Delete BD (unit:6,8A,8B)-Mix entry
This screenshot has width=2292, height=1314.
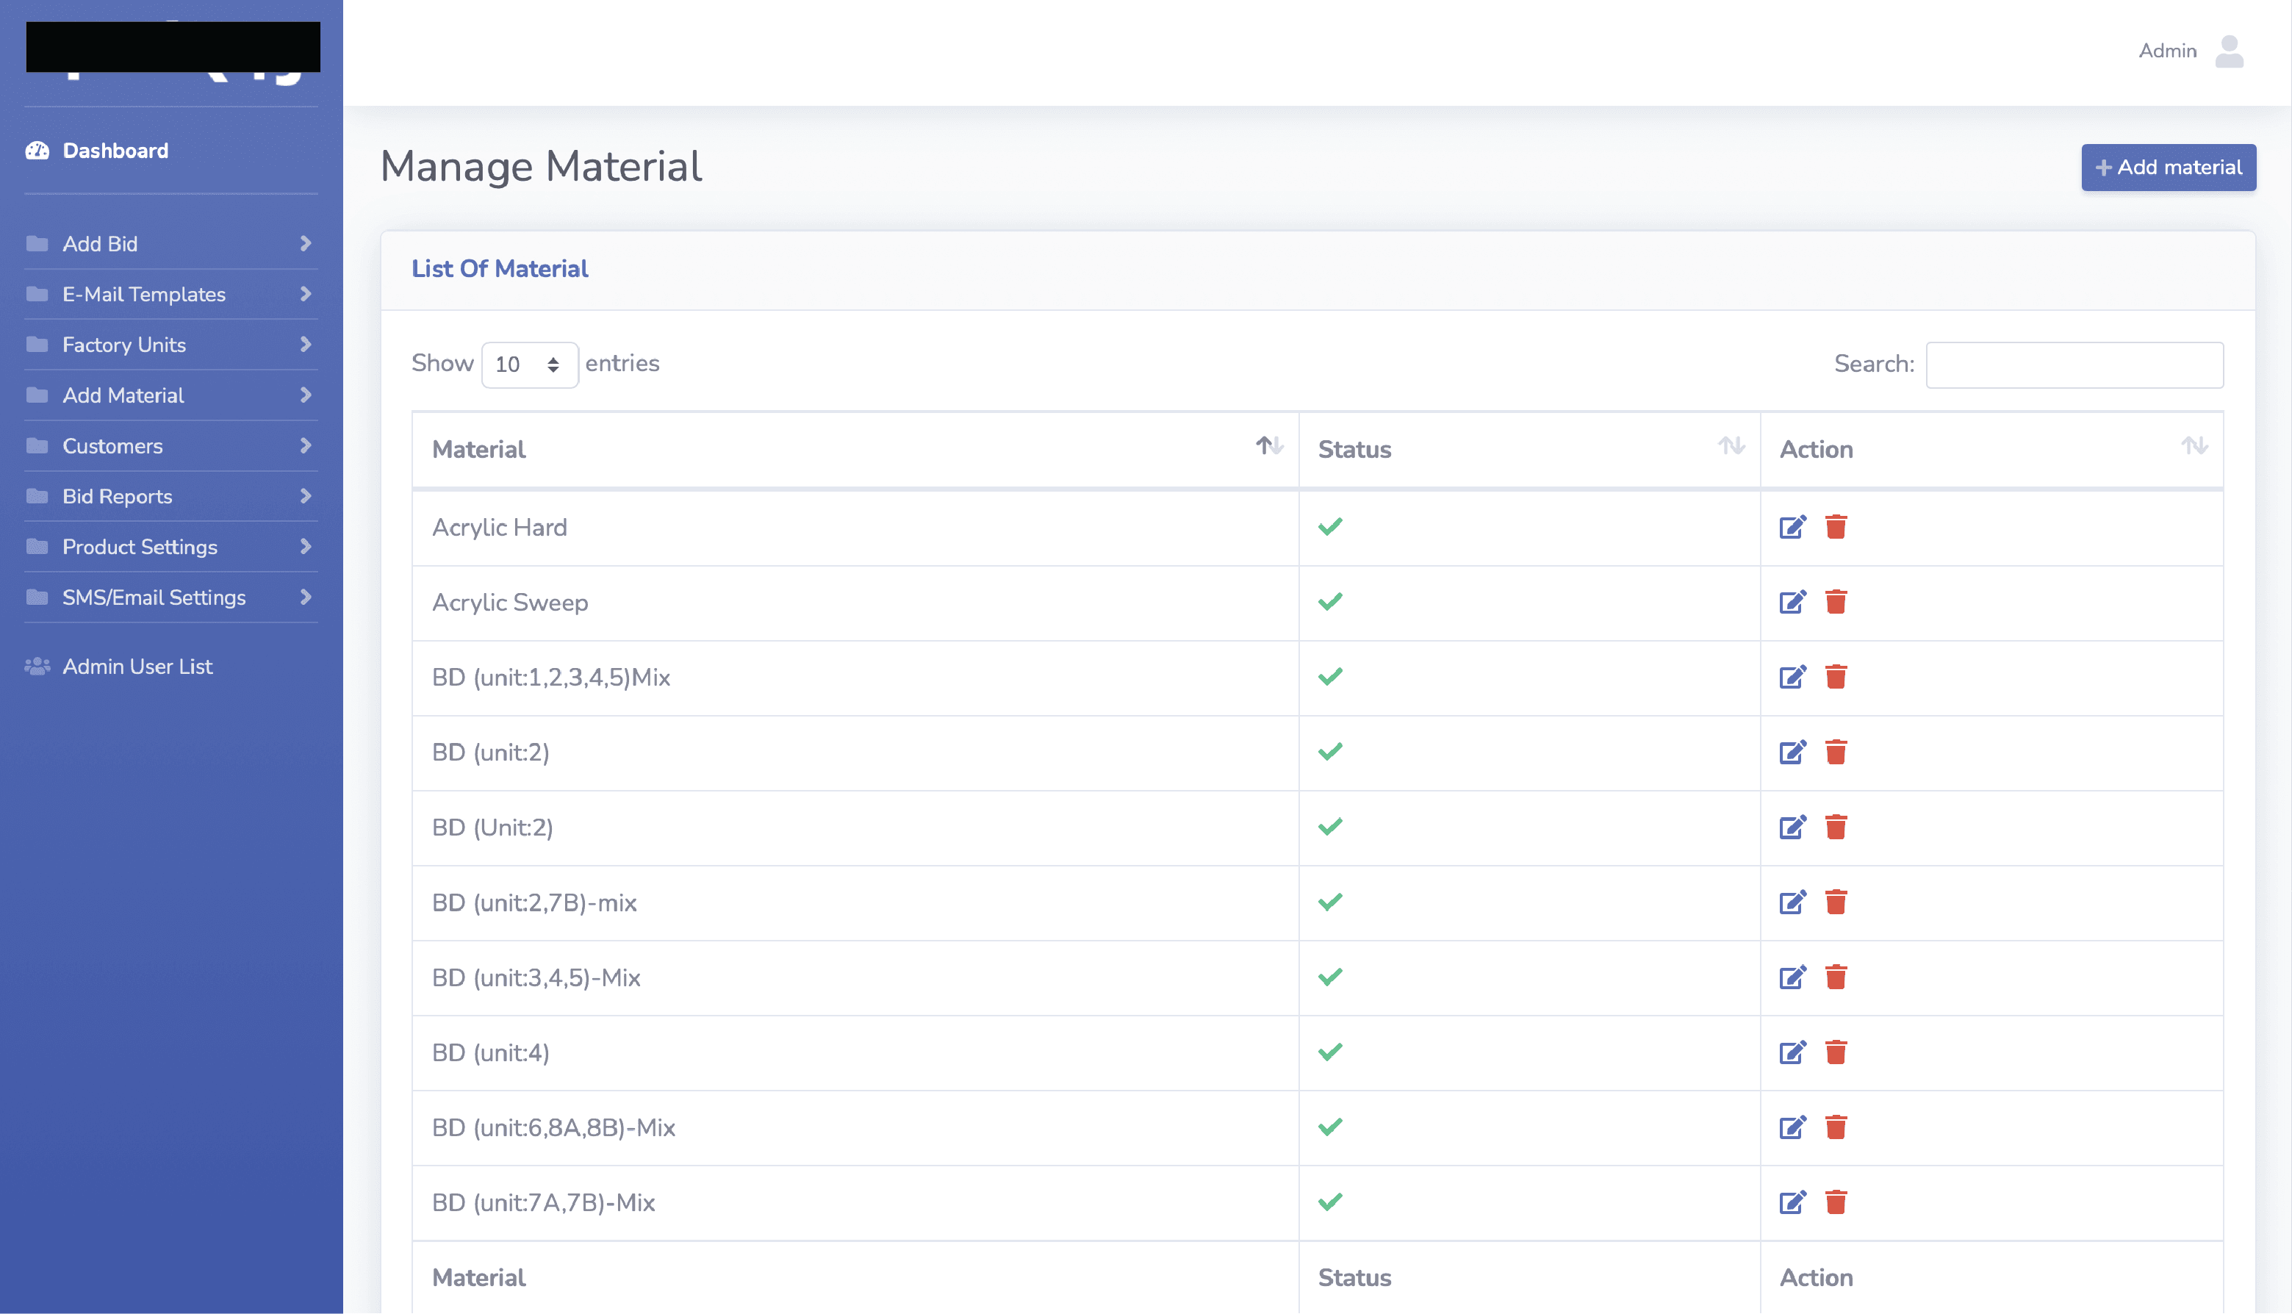pos(1836,1127)
